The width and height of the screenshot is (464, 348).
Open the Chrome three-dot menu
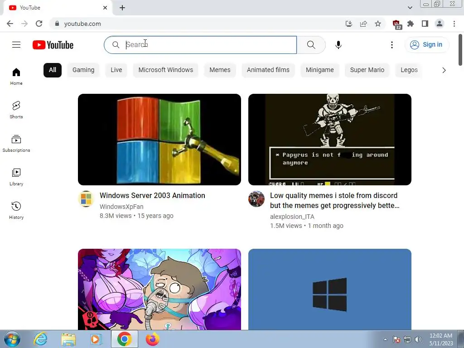click(x=454, y=24)
